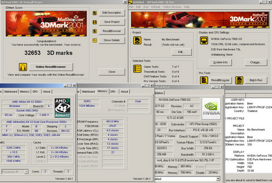Image resolution: width=272 pixels, height=183 pixels.
Task: Click the 801 MHz memory clock value
Action: click(x=186, y=166)
